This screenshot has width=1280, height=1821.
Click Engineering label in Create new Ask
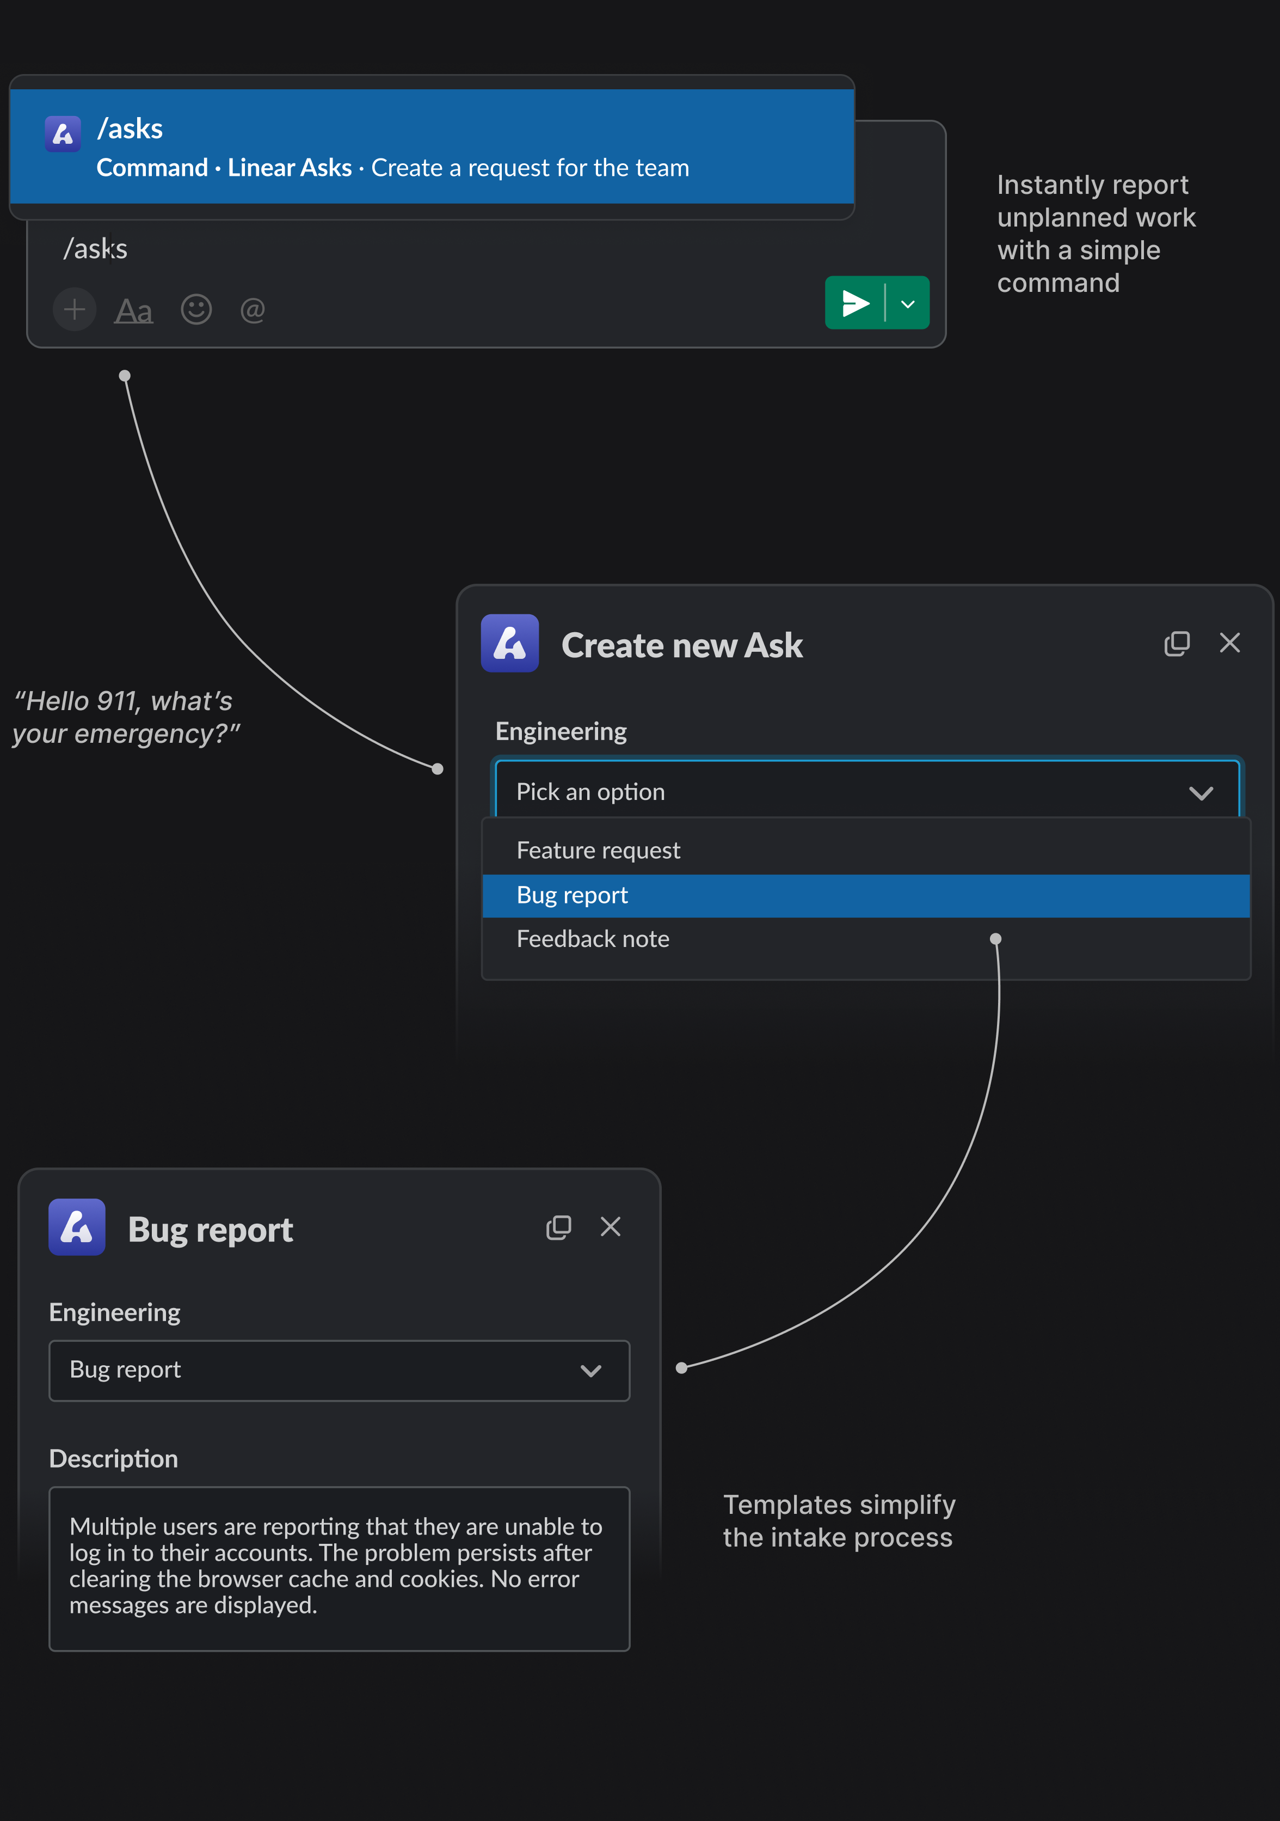(x=561, y=731)
